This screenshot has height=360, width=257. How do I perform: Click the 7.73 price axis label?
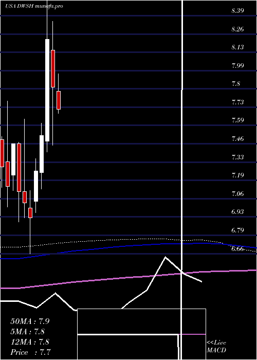tap(237, 102)
